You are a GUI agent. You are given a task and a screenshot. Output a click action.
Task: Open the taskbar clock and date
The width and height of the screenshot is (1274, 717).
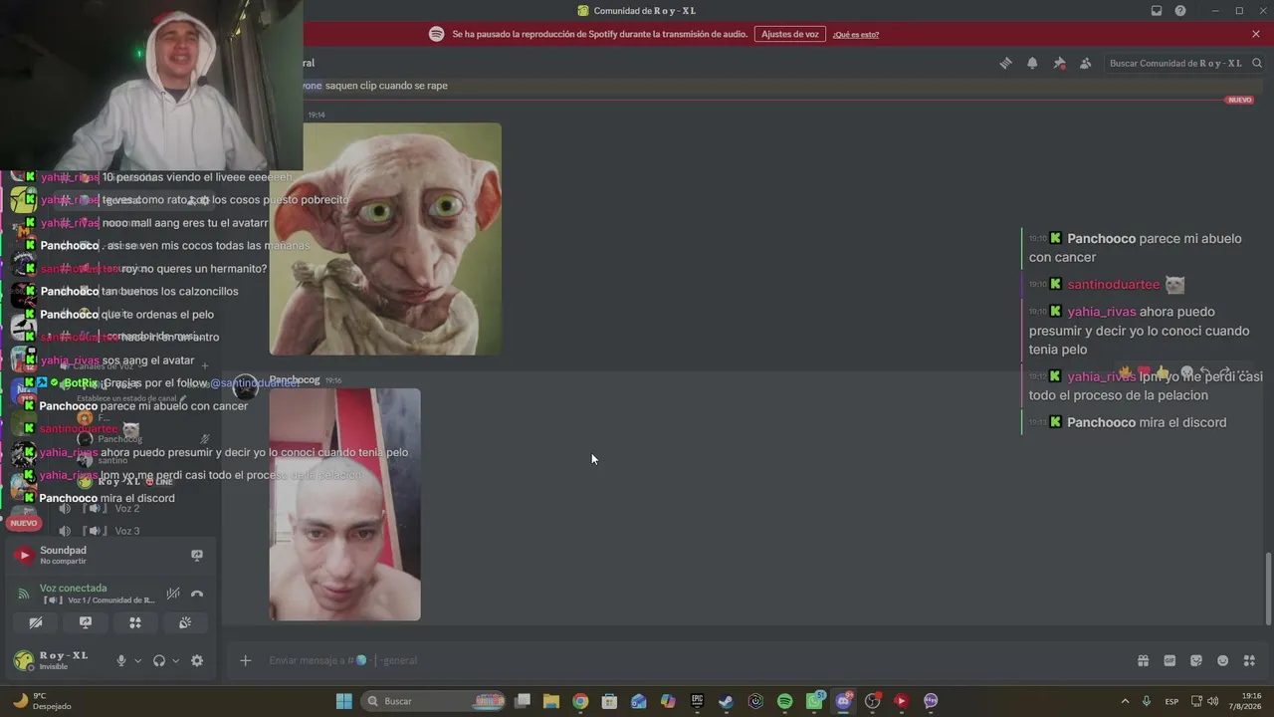(x=1243, y=701)
